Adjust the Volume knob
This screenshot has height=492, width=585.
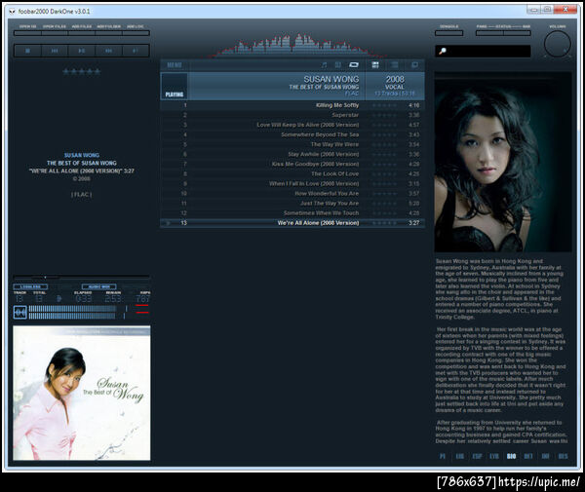point(558,44)
